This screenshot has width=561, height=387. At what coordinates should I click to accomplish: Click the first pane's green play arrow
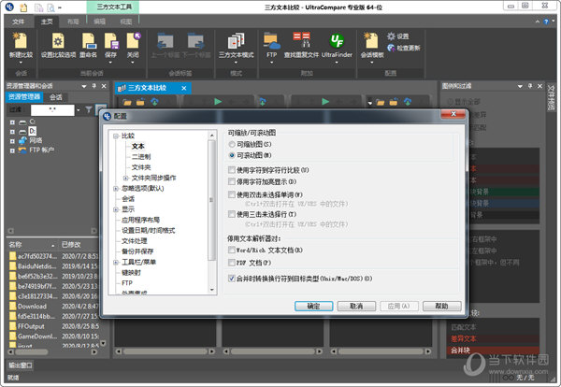pyautogui.click(x=218, y=102)
